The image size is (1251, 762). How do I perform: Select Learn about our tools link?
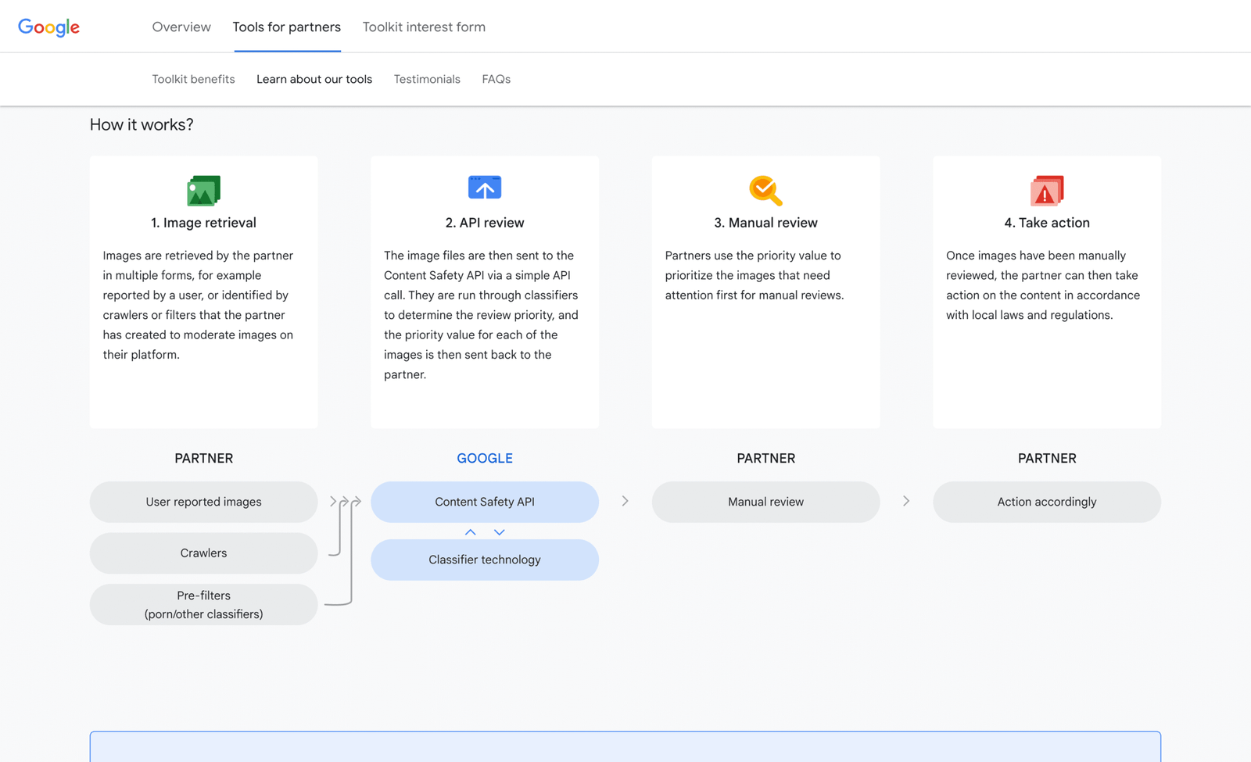[314, 79]
